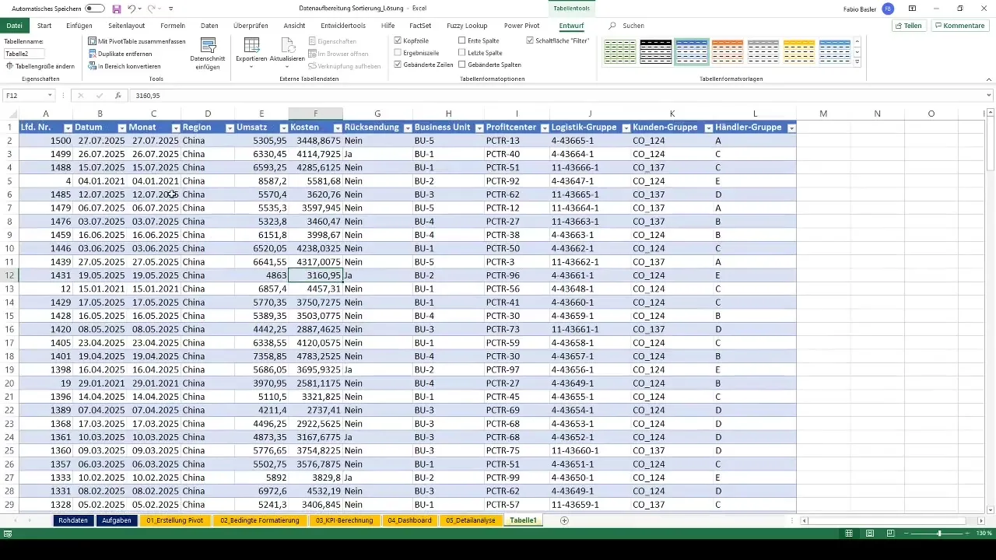The width and height of the screenshot is (996, 560).
Task: Expand the formula bar
Action: pos(989,96)
